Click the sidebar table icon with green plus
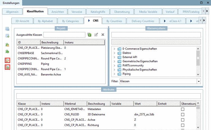Viewport: 211px width, 130px height. coord(8,36)
